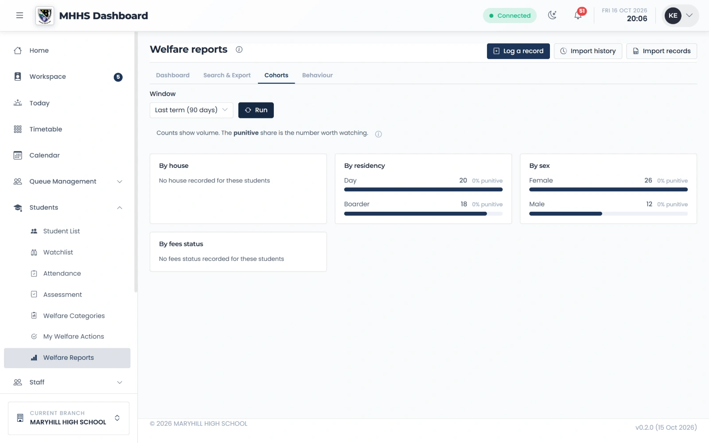Switch the current branch selector

point(69,418)
